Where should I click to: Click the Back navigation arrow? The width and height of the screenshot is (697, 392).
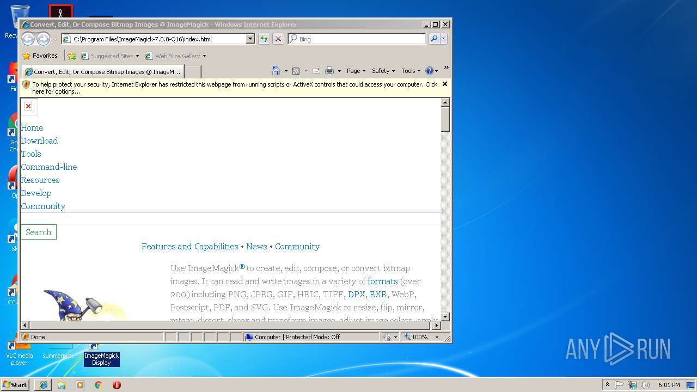point(28,39)
